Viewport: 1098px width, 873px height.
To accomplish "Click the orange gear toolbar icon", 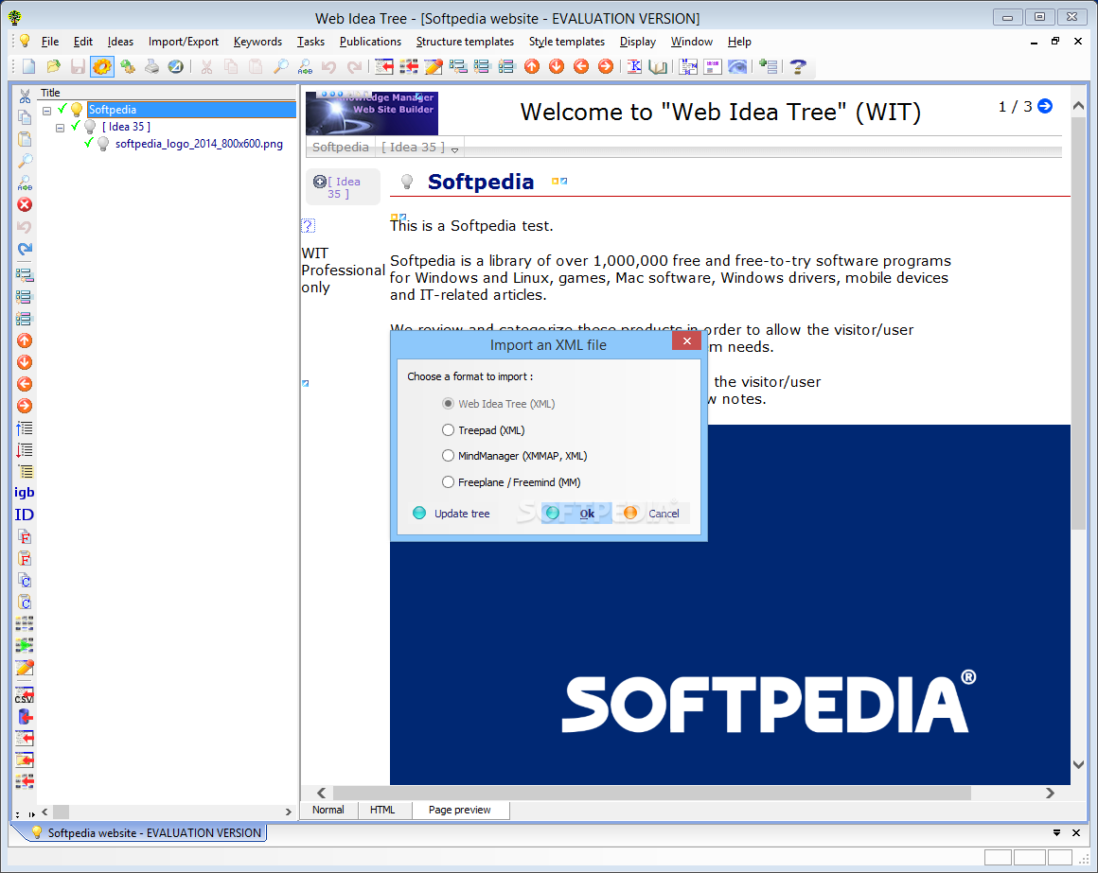I will tap(102, 66).
